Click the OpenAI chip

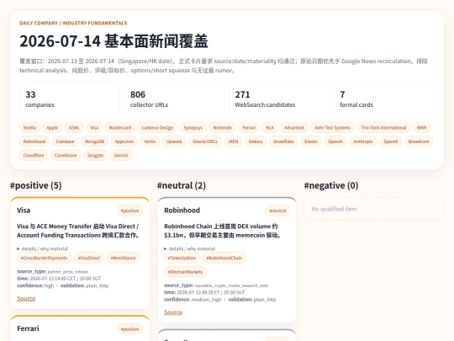(x=335, y=141)
